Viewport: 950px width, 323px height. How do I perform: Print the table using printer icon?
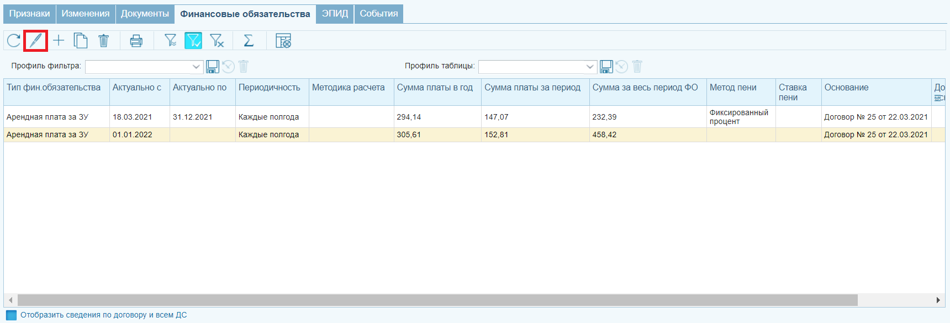pyautogui.click(x=136, y=40)
